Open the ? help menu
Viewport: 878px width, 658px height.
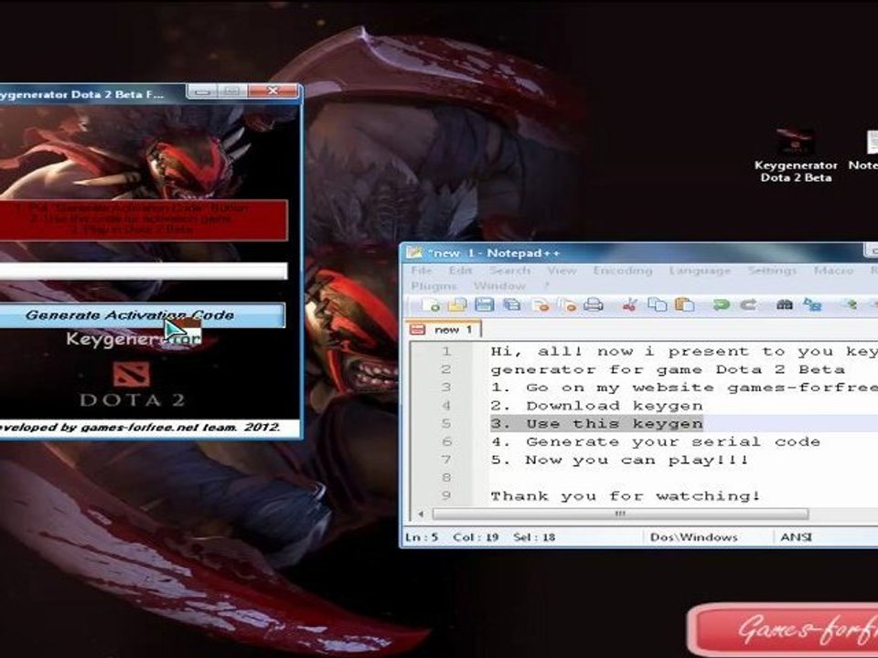(547, 285)
